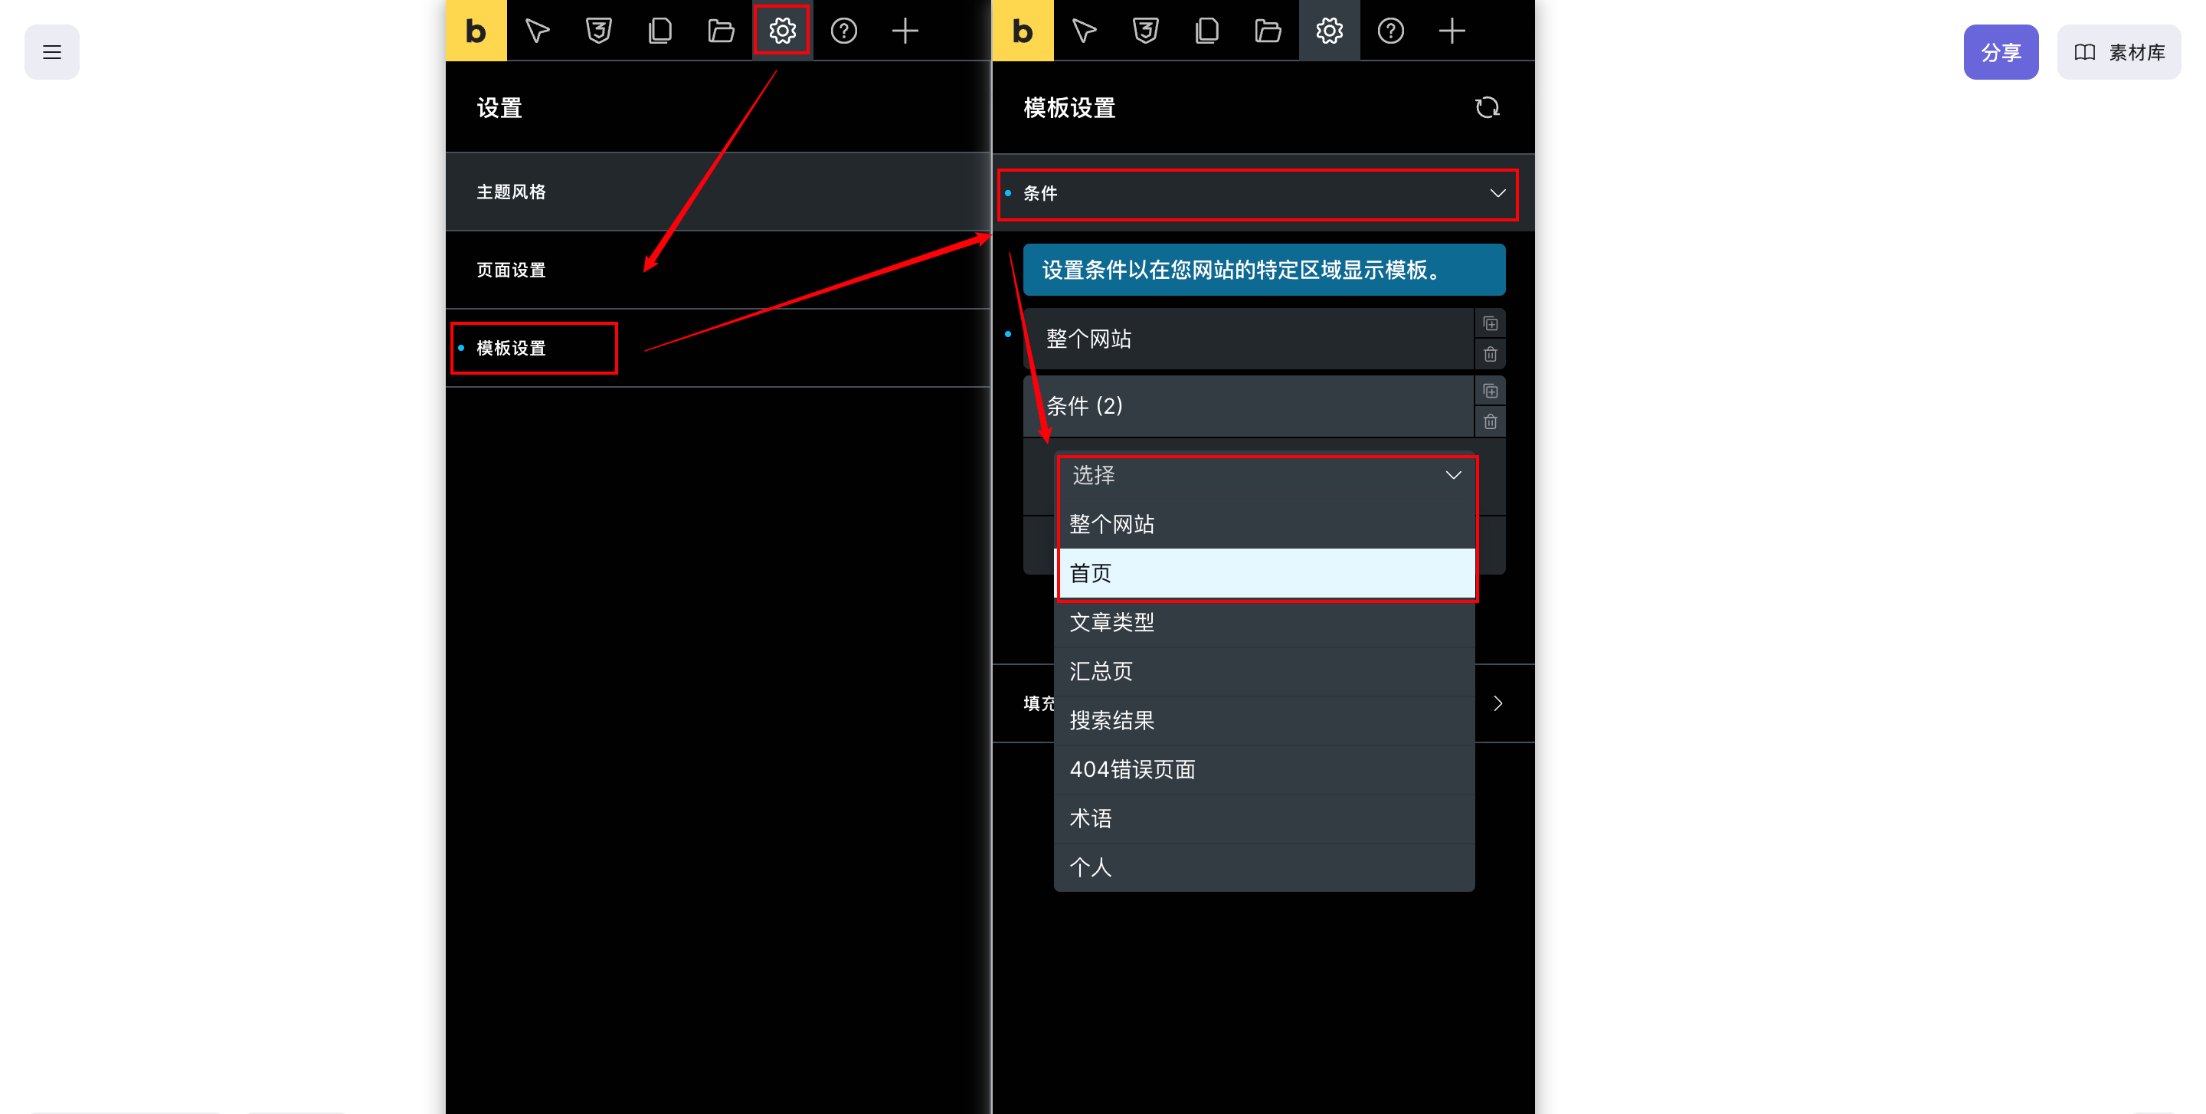The width and height of the screenshot is (2206, 1114).
Task: Expand the 整个网站 condition item
Action: point(1249,339)
